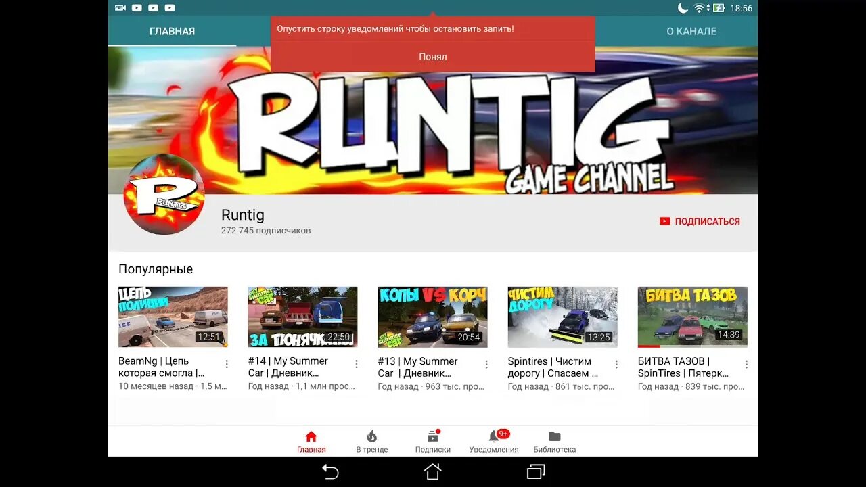This screenshot has height=487, width=866.
Task: Dismiss notification with Понял button
Action: coord(432,57)
